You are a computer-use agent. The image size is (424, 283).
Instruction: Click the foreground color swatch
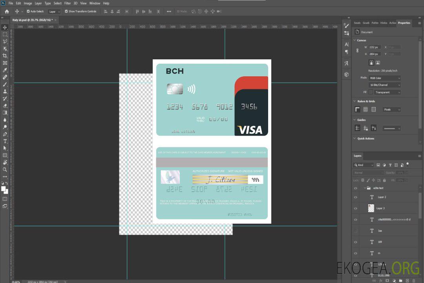[4, 189]
